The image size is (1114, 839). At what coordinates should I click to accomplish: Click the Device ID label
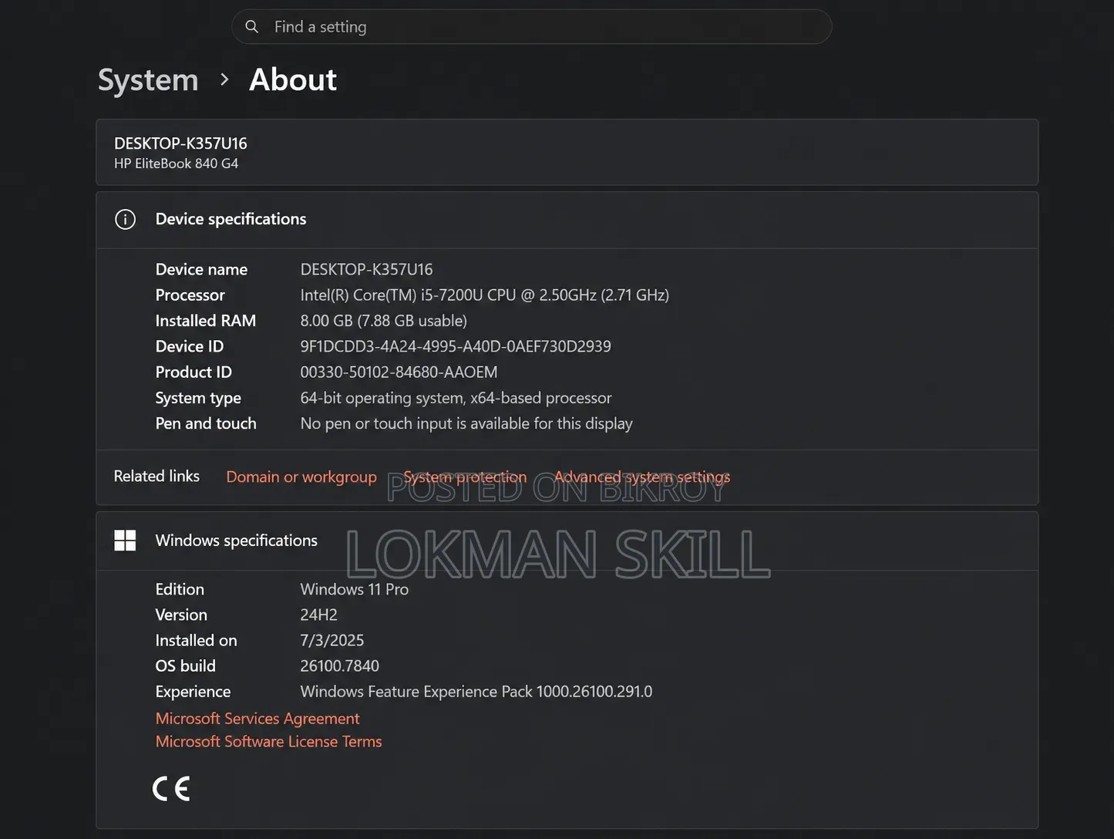[x=189, y=347]
